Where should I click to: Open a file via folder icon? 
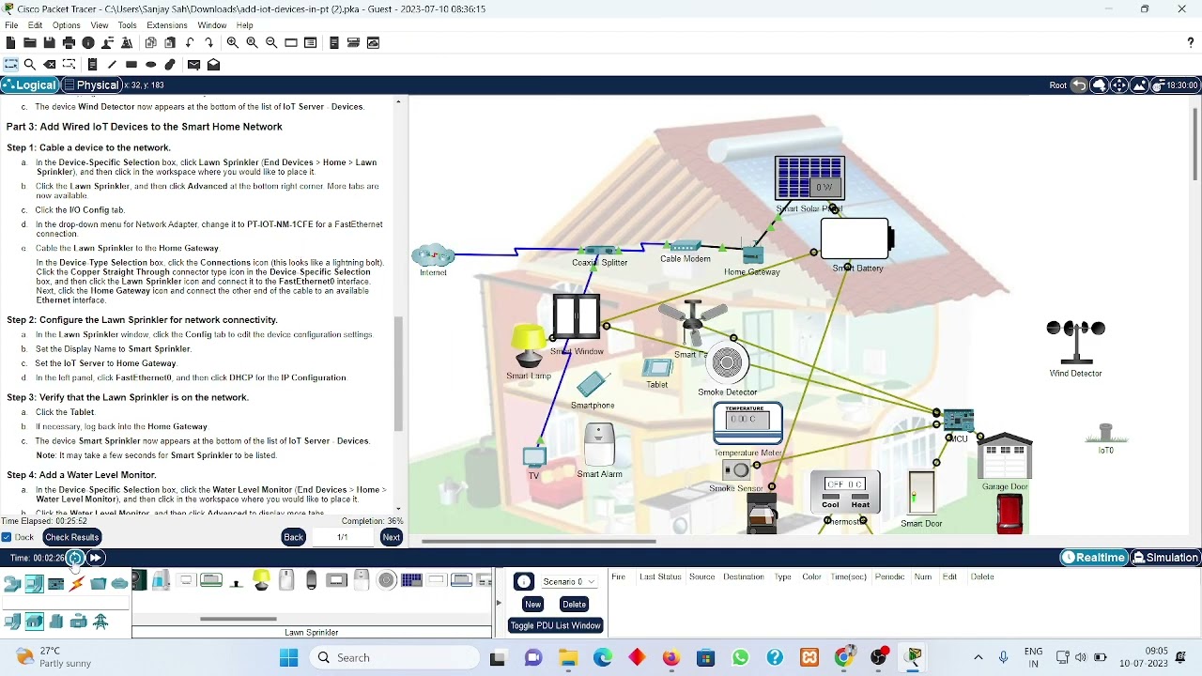(30, 43)
